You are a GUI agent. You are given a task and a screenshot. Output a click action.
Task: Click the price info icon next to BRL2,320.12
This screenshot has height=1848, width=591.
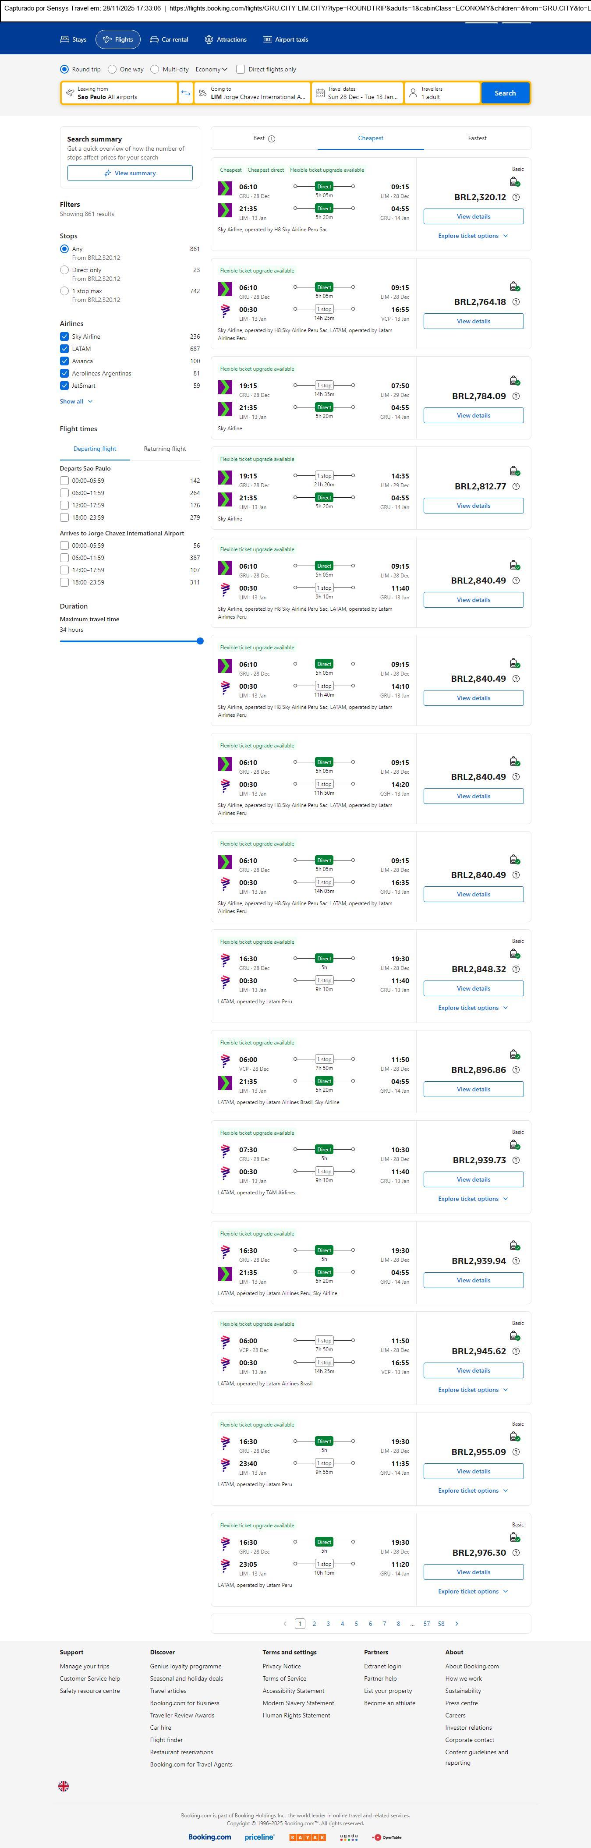(x=516, y=197)
